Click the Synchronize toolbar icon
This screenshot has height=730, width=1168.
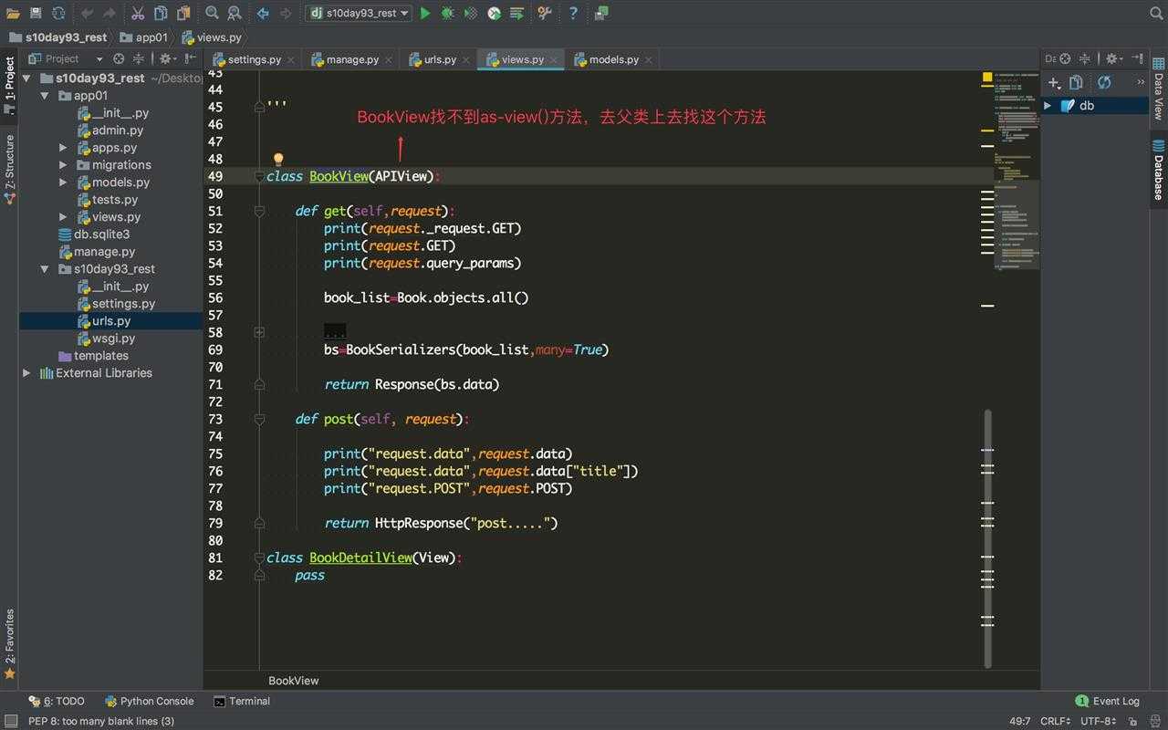(58, 13)
